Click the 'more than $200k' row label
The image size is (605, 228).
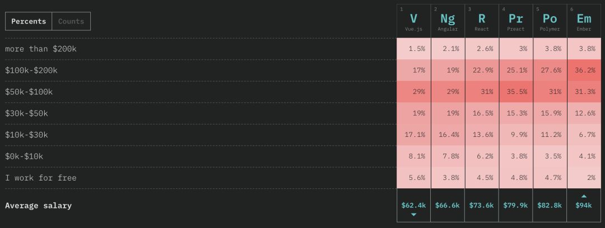coord(41,49)
